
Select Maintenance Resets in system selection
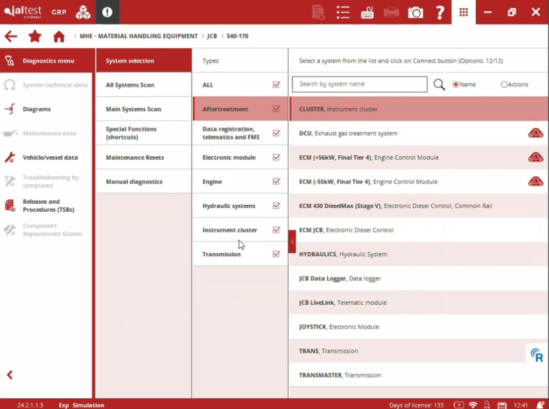point(135,157)
